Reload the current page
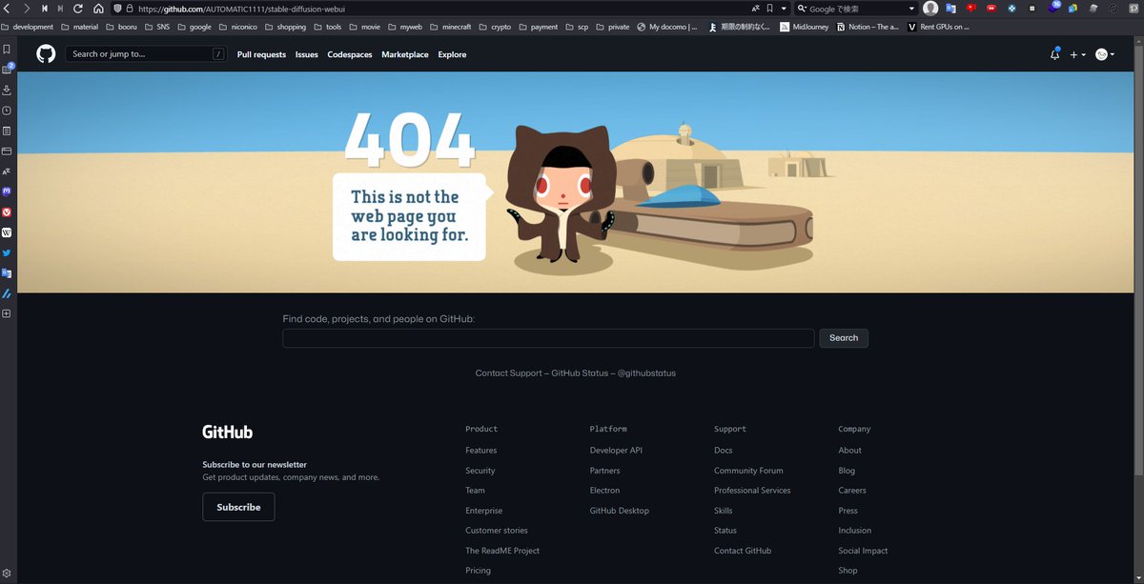The height and width of the screenshot is (584, 1144). pyautogui.click(x=78, y=9)
